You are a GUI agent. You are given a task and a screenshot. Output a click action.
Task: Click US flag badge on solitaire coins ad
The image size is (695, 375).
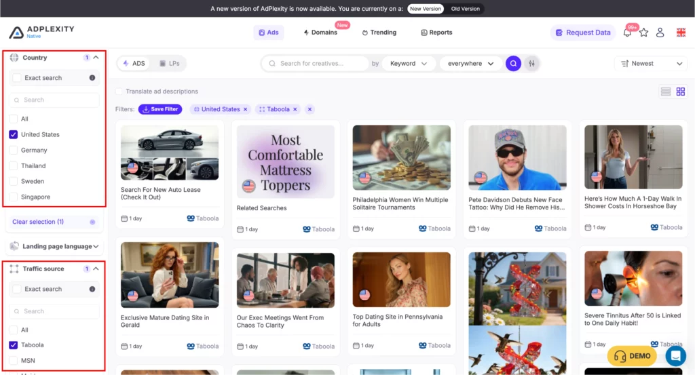click(364, 178)
